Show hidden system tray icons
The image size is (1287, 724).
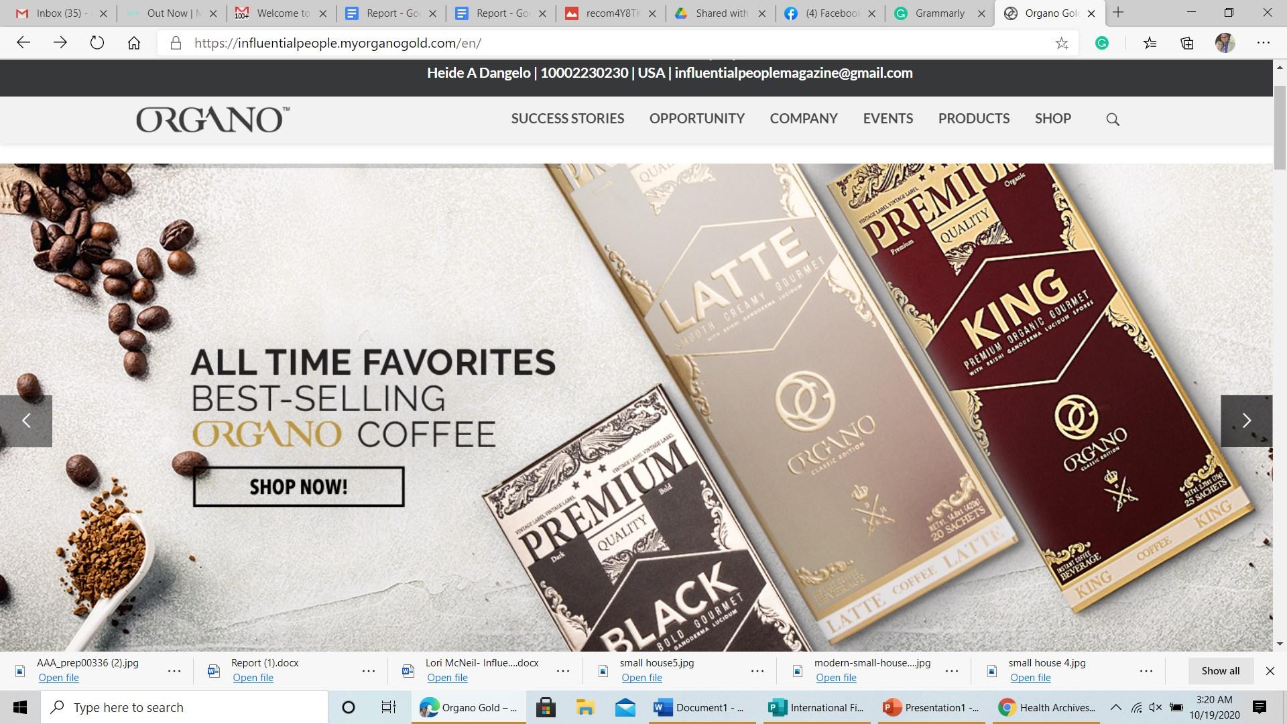(1116, 707)
